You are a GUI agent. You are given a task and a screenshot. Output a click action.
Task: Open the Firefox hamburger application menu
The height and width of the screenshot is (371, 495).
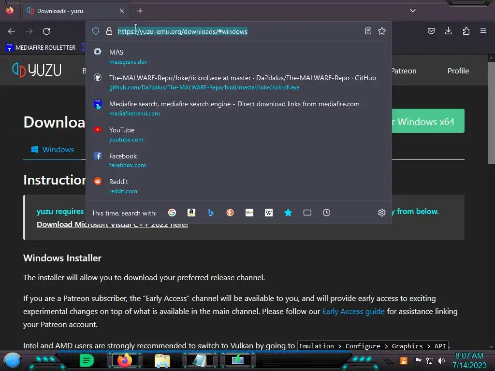click(x=483, y=31)
